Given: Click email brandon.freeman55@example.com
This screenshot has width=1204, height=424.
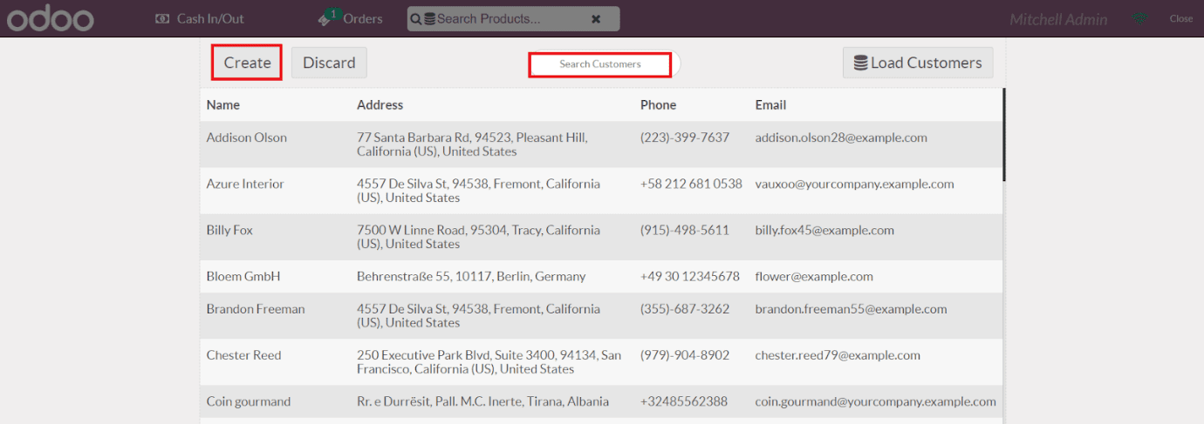Looking at the screenshot, I should tap(852, 309).
